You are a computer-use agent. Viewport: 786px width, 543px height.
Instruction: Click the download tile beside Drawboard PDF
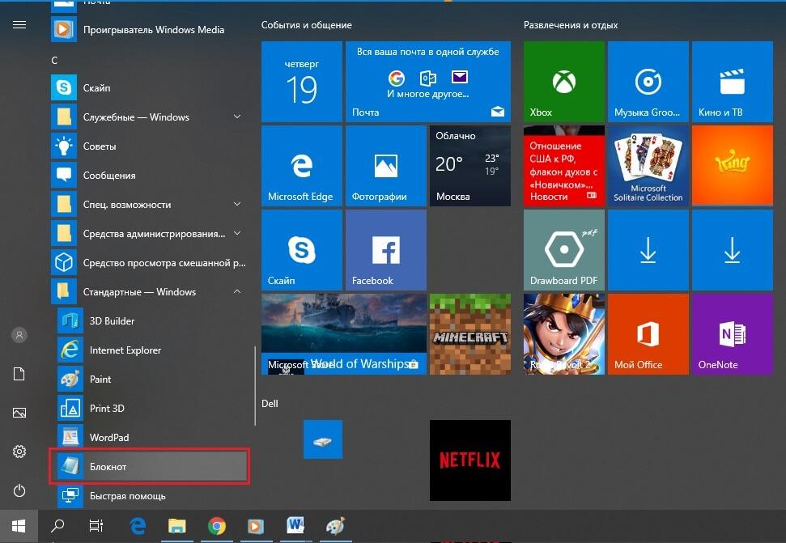648,250
